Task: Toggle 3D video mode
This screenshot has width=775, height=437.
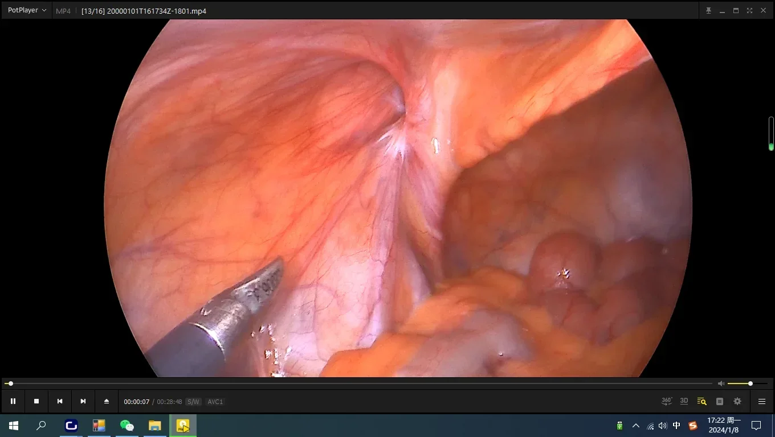Action: click(684, 401)
